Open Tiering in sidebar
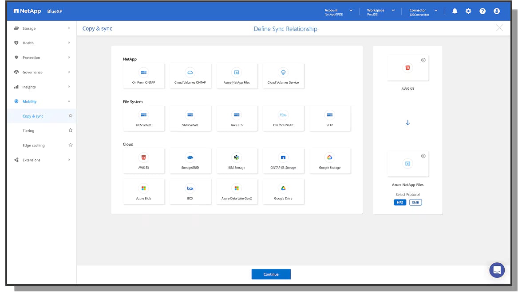 coord(28,131)
